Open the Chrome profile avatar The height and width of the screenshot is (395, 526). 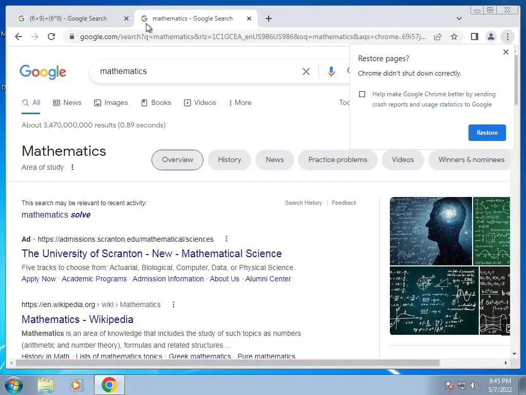tap(491, 37)
